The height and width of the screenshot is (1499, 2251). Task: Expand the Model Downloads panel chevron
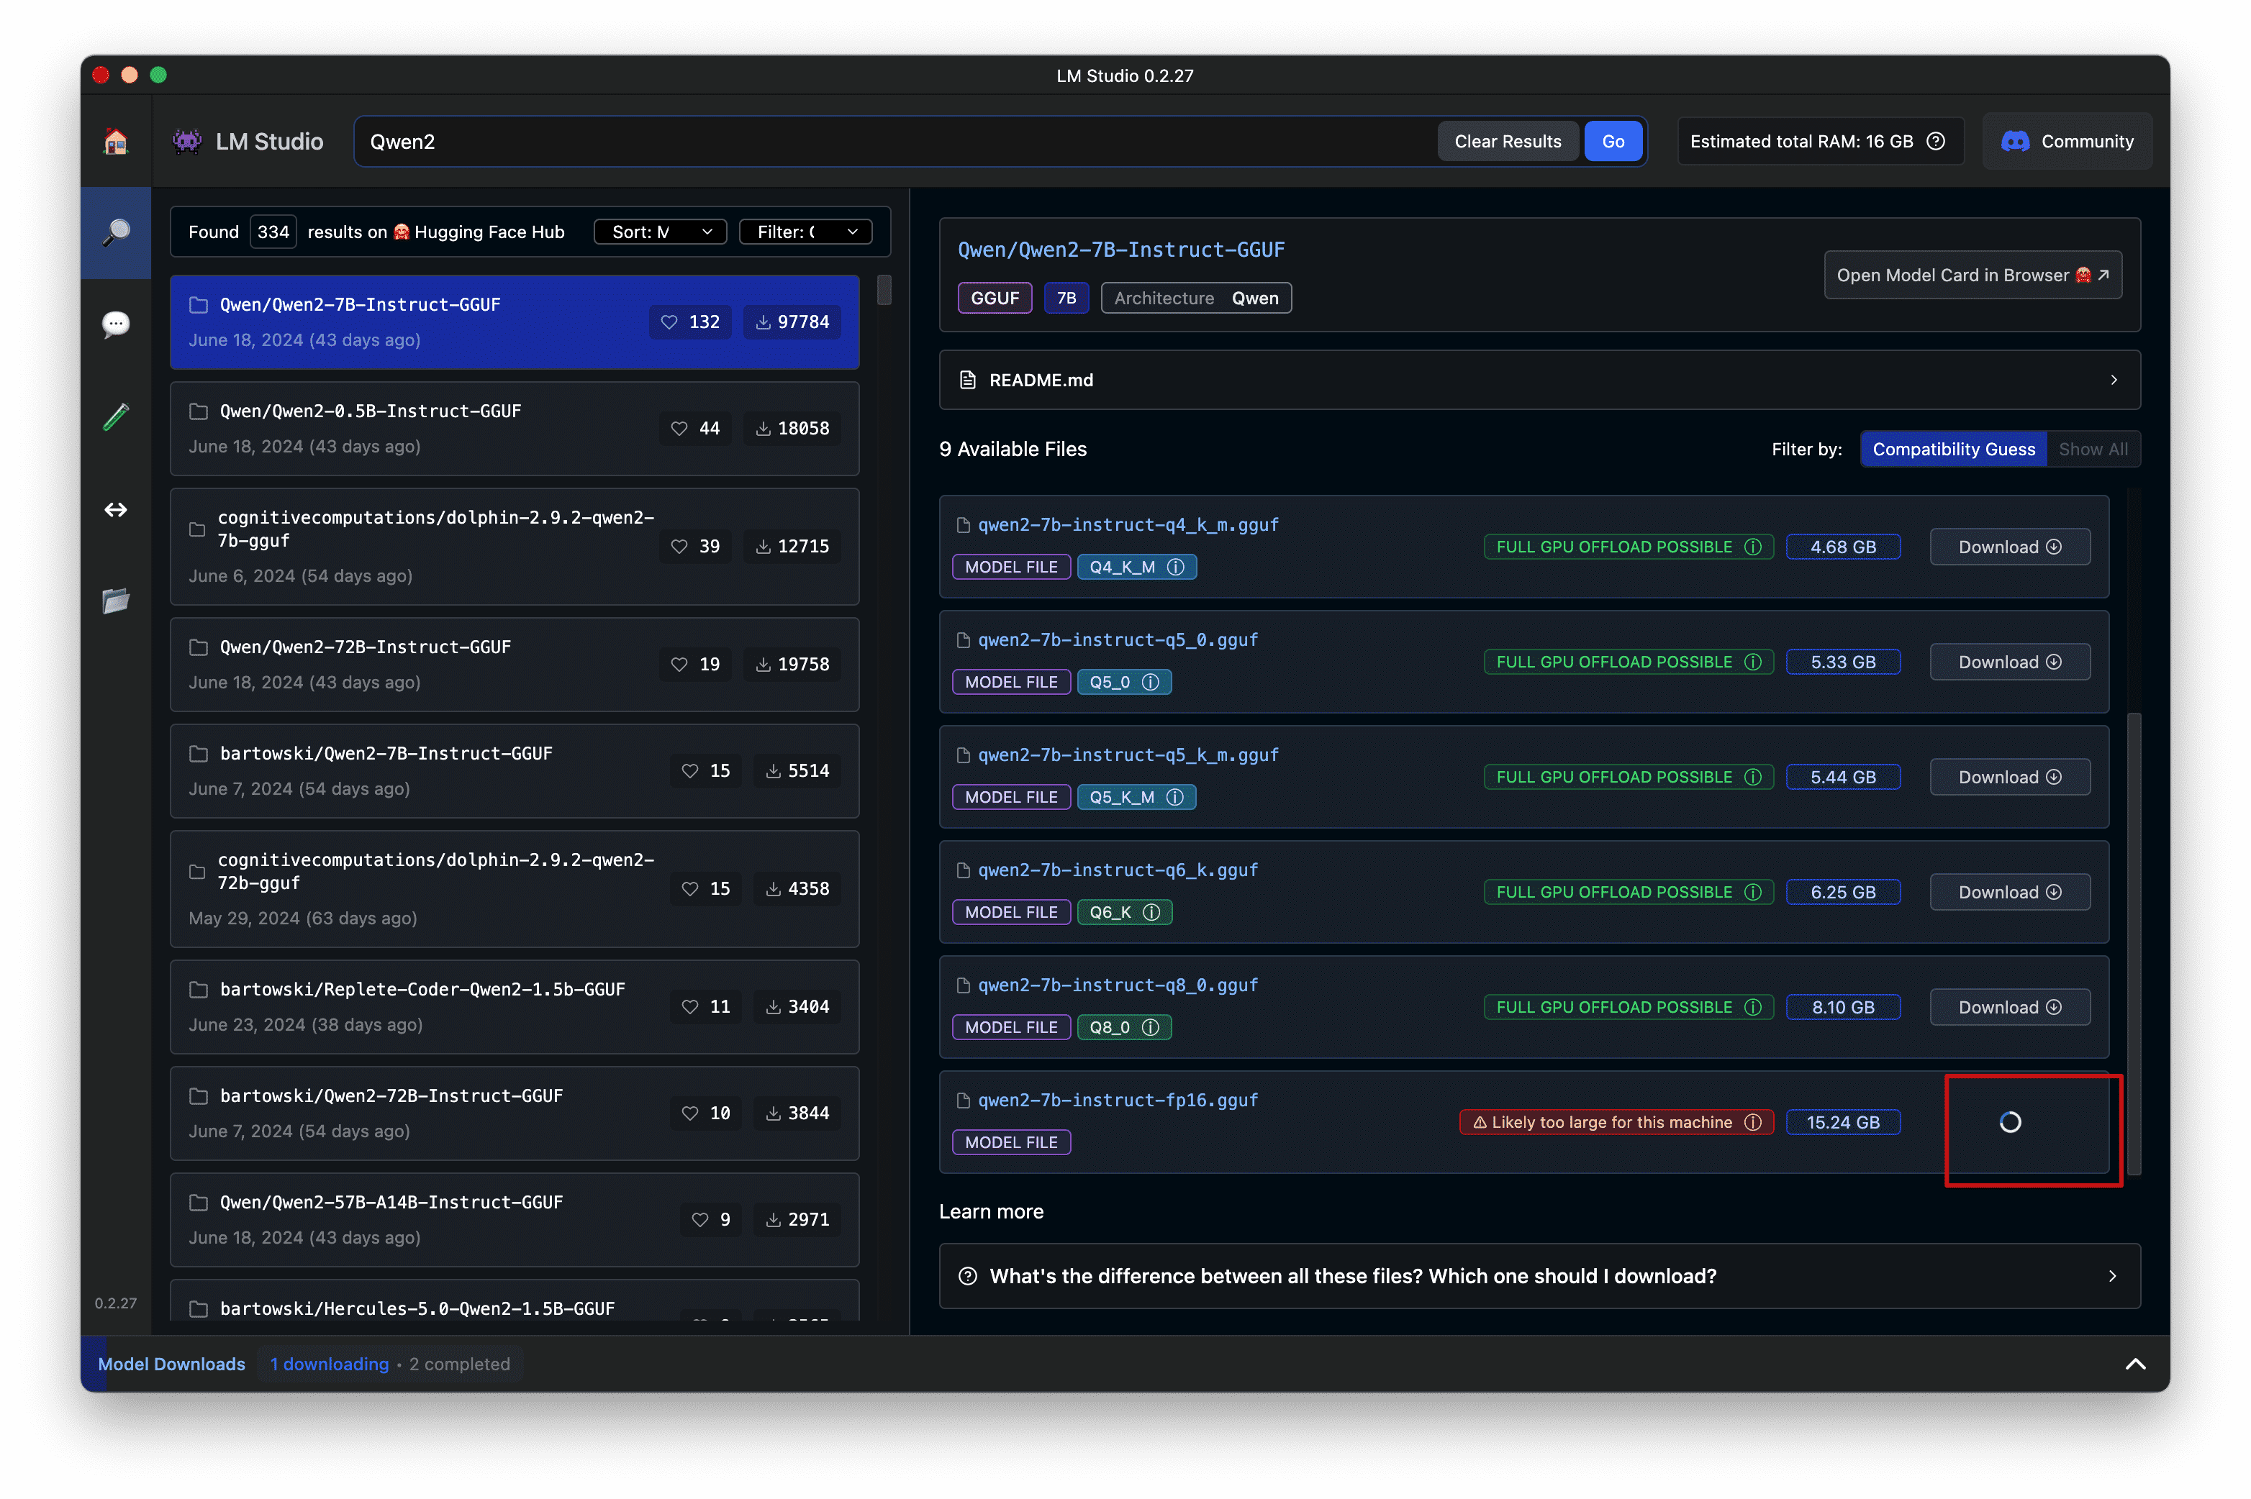point(2135,1364)
